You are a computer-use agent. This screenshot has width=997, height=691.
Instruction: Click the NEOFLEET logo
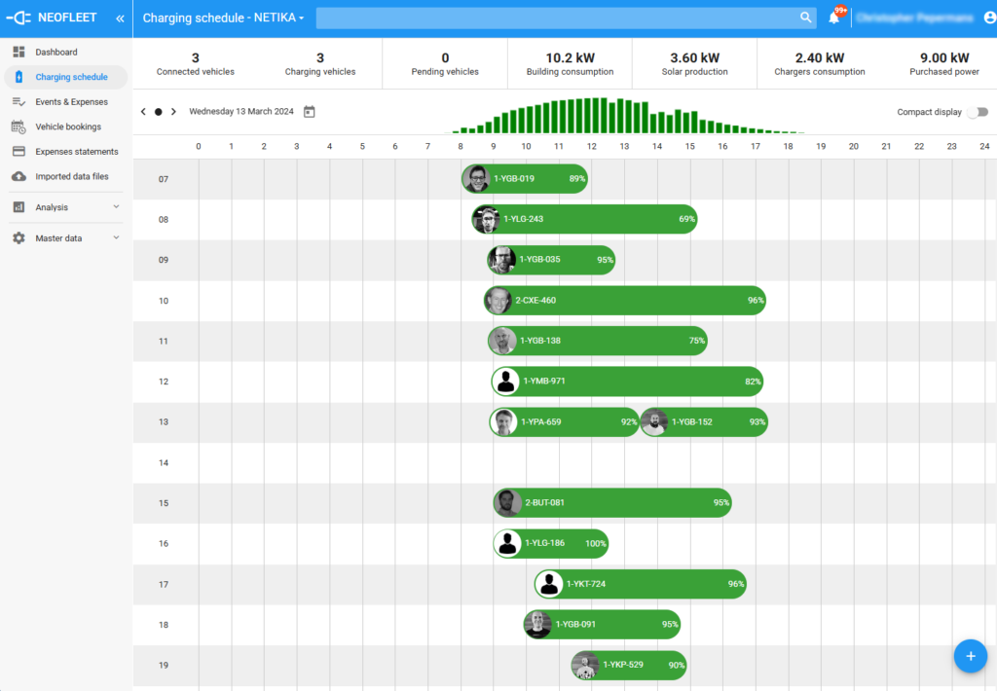tap(55, 18)
